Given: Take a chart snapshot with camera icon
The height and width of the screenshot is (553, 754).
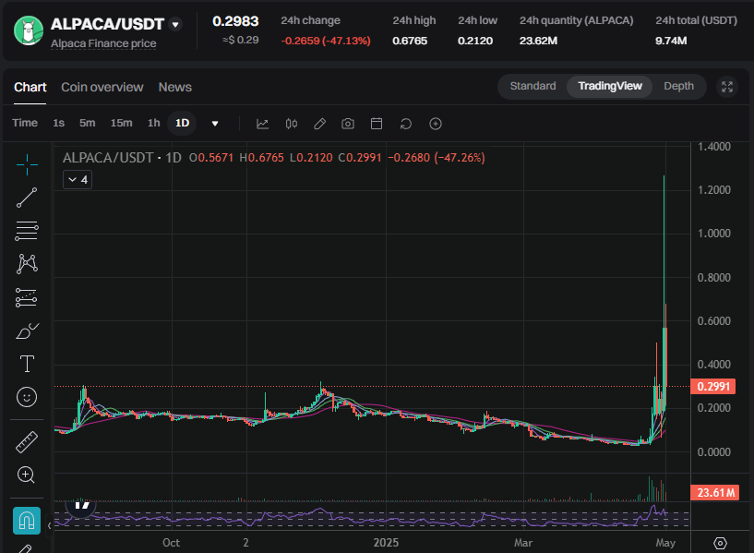Looking at the screenshot, I should pos(348,124).
